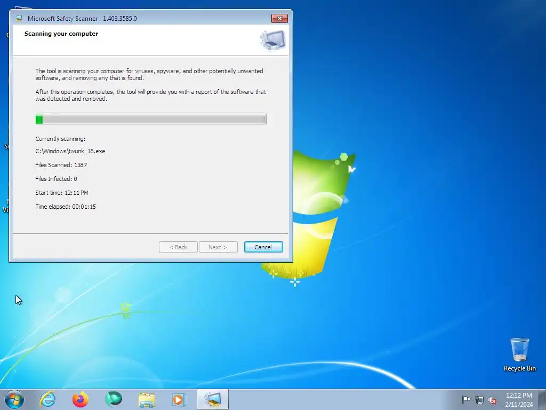Click the 'Start time: 12:11 PM' text
546x410 pixels.
62,193
